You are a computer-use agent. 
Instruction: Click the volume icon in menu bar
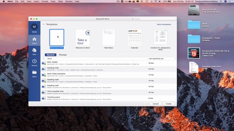pyautogui.click(x=160, y=1)
